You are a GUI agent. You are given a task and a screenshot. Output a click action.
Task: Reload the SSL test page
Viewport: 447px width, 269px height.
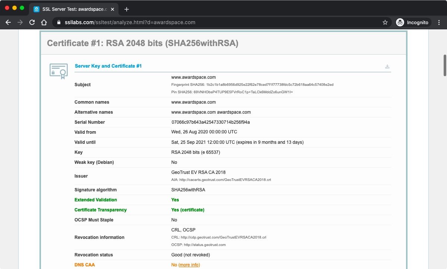click(x=32, y=22)
